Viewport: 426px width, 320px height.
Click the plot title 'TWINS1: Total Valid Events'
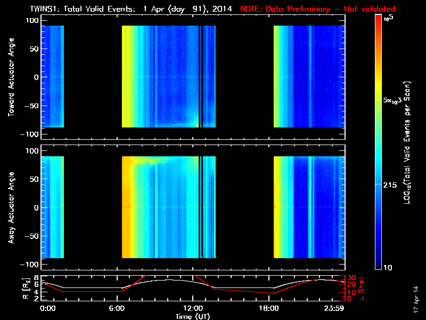(x=83, y=9)
